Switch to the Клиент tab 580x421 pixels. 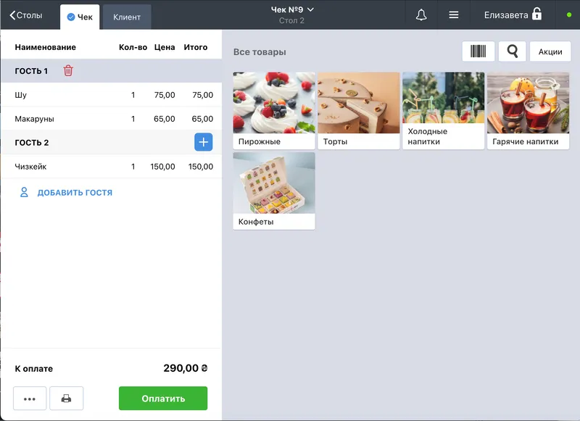tap(127, 17)
